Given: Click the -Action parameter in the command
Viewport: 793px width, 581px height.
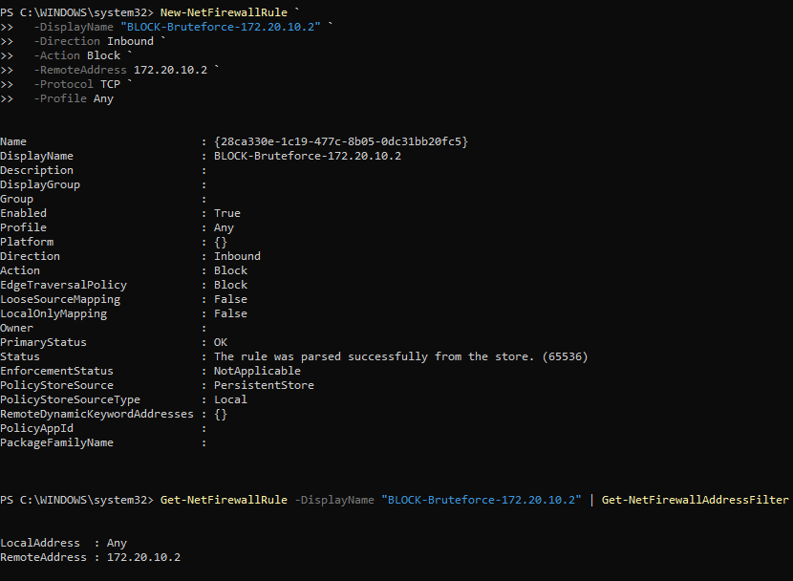Looking at the screenshot, I should (56, 55).
